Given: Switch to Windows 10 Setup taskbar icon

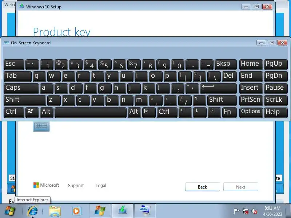Looking at the screenshot, I should [123, 211].
